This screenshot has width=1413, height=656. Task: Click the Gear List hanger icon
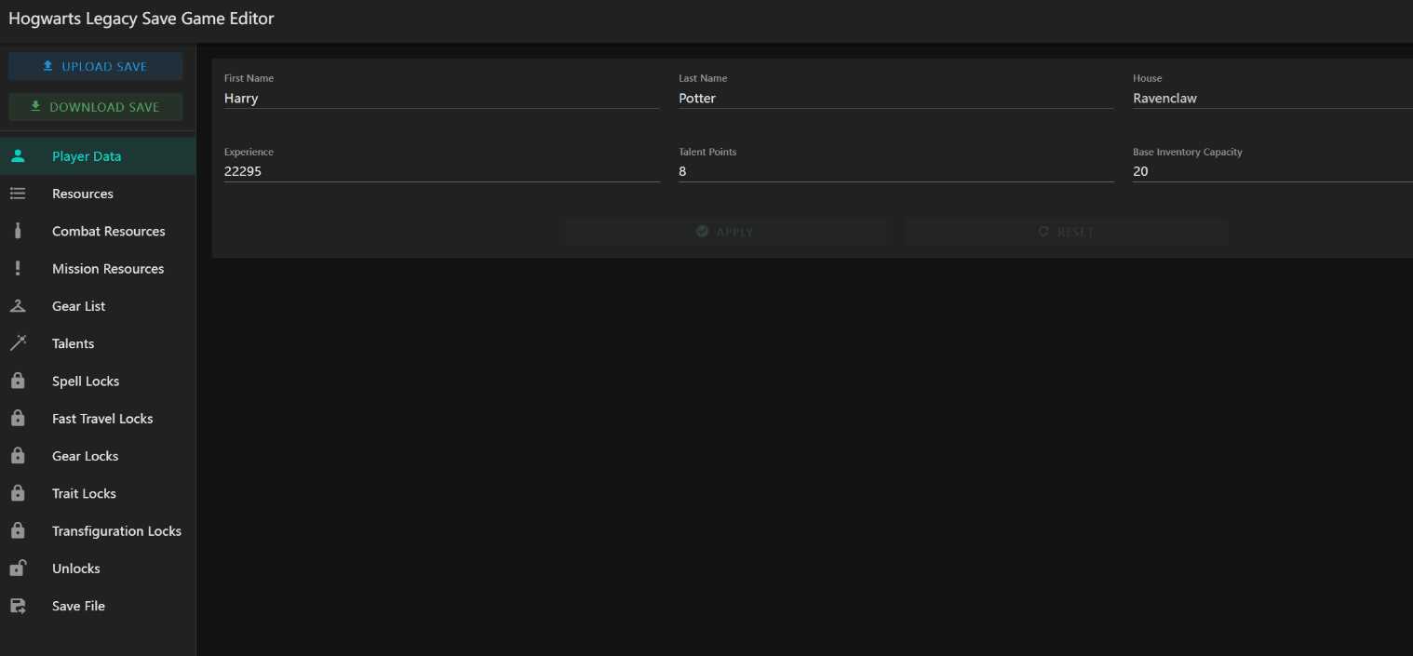[18, 306]
